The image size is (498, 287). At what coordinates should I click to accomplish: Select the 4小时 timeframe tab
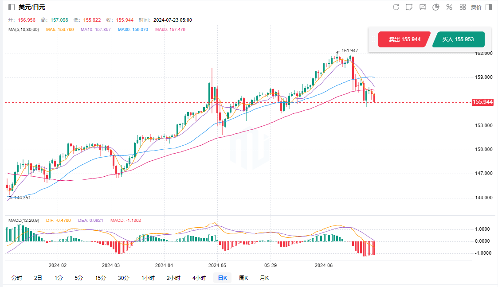199,278
